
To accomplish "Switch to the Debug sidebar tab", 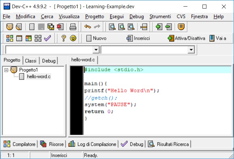I will 49,61.
